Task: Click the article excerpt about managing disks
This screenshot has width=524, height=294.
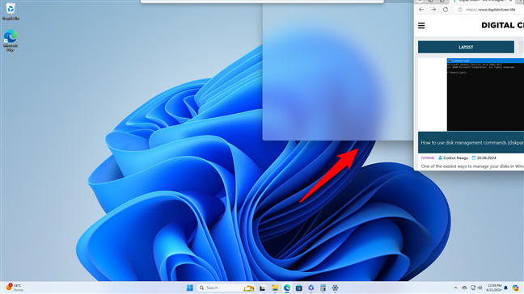Action: 472,166
